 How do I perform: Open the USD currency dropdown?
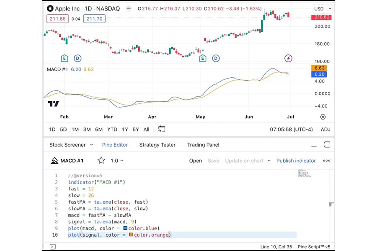[x=323, y=9]
